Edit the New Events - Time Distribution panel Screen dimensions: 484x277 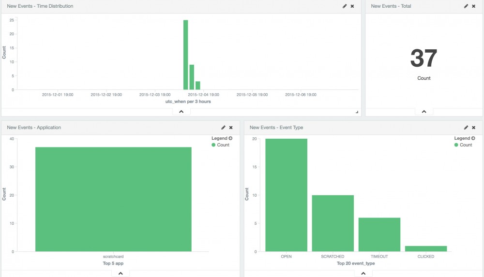(x=345, y=6)
